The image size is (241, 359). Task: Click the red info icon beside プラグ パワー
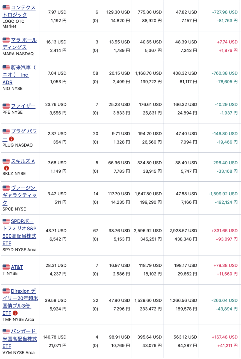coord(11,139)
